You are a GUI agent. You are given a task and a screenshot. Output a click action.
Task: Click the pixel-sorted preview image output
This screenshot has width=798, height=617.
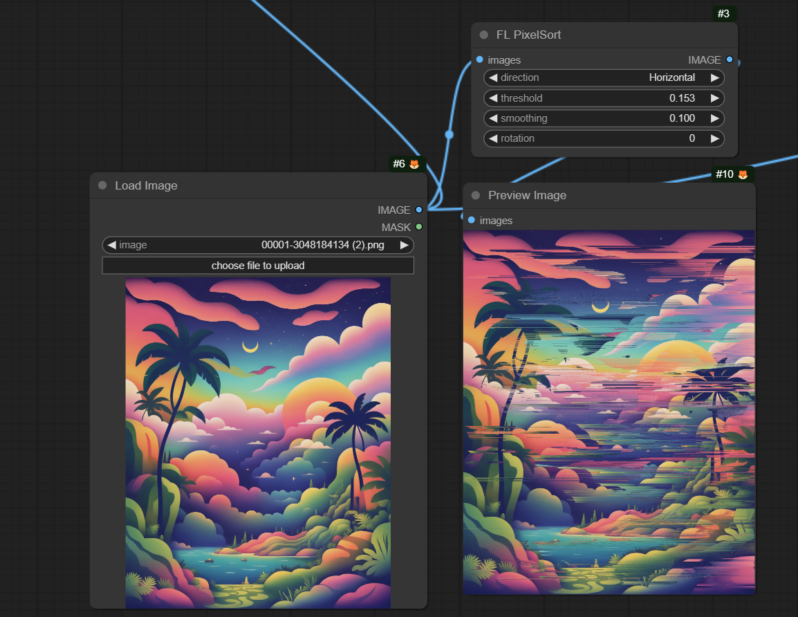coord(609,412)
